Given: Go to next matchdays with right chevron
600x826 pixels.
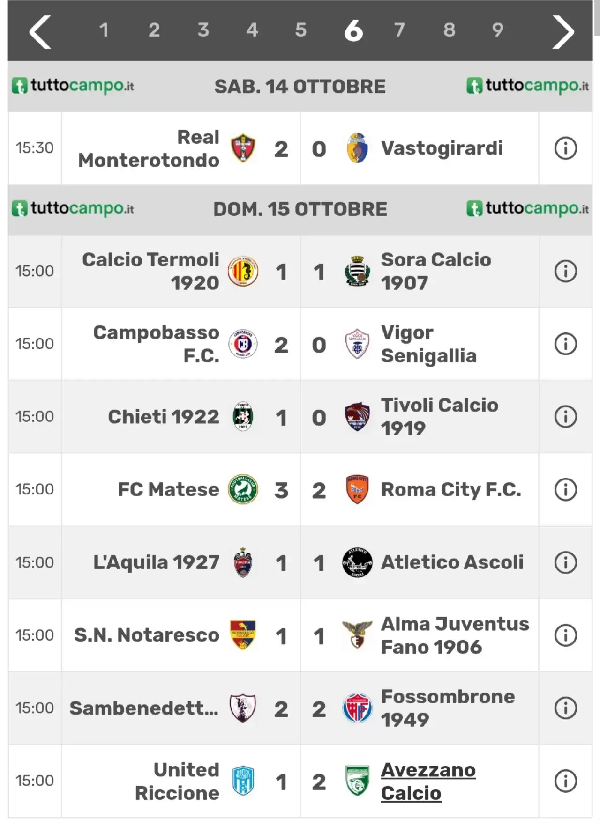Looking at the screenshot, I should click(x=563, y=32).
